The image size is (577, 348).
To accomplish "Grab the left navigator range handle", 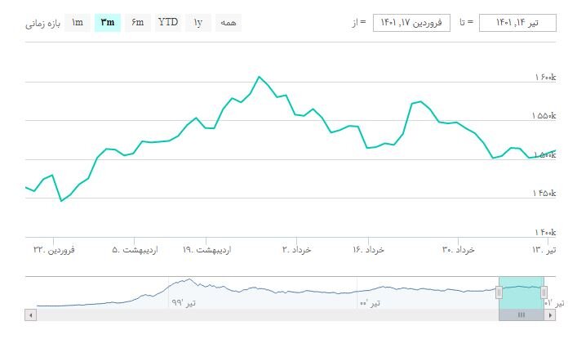I will tap(499, 292).
